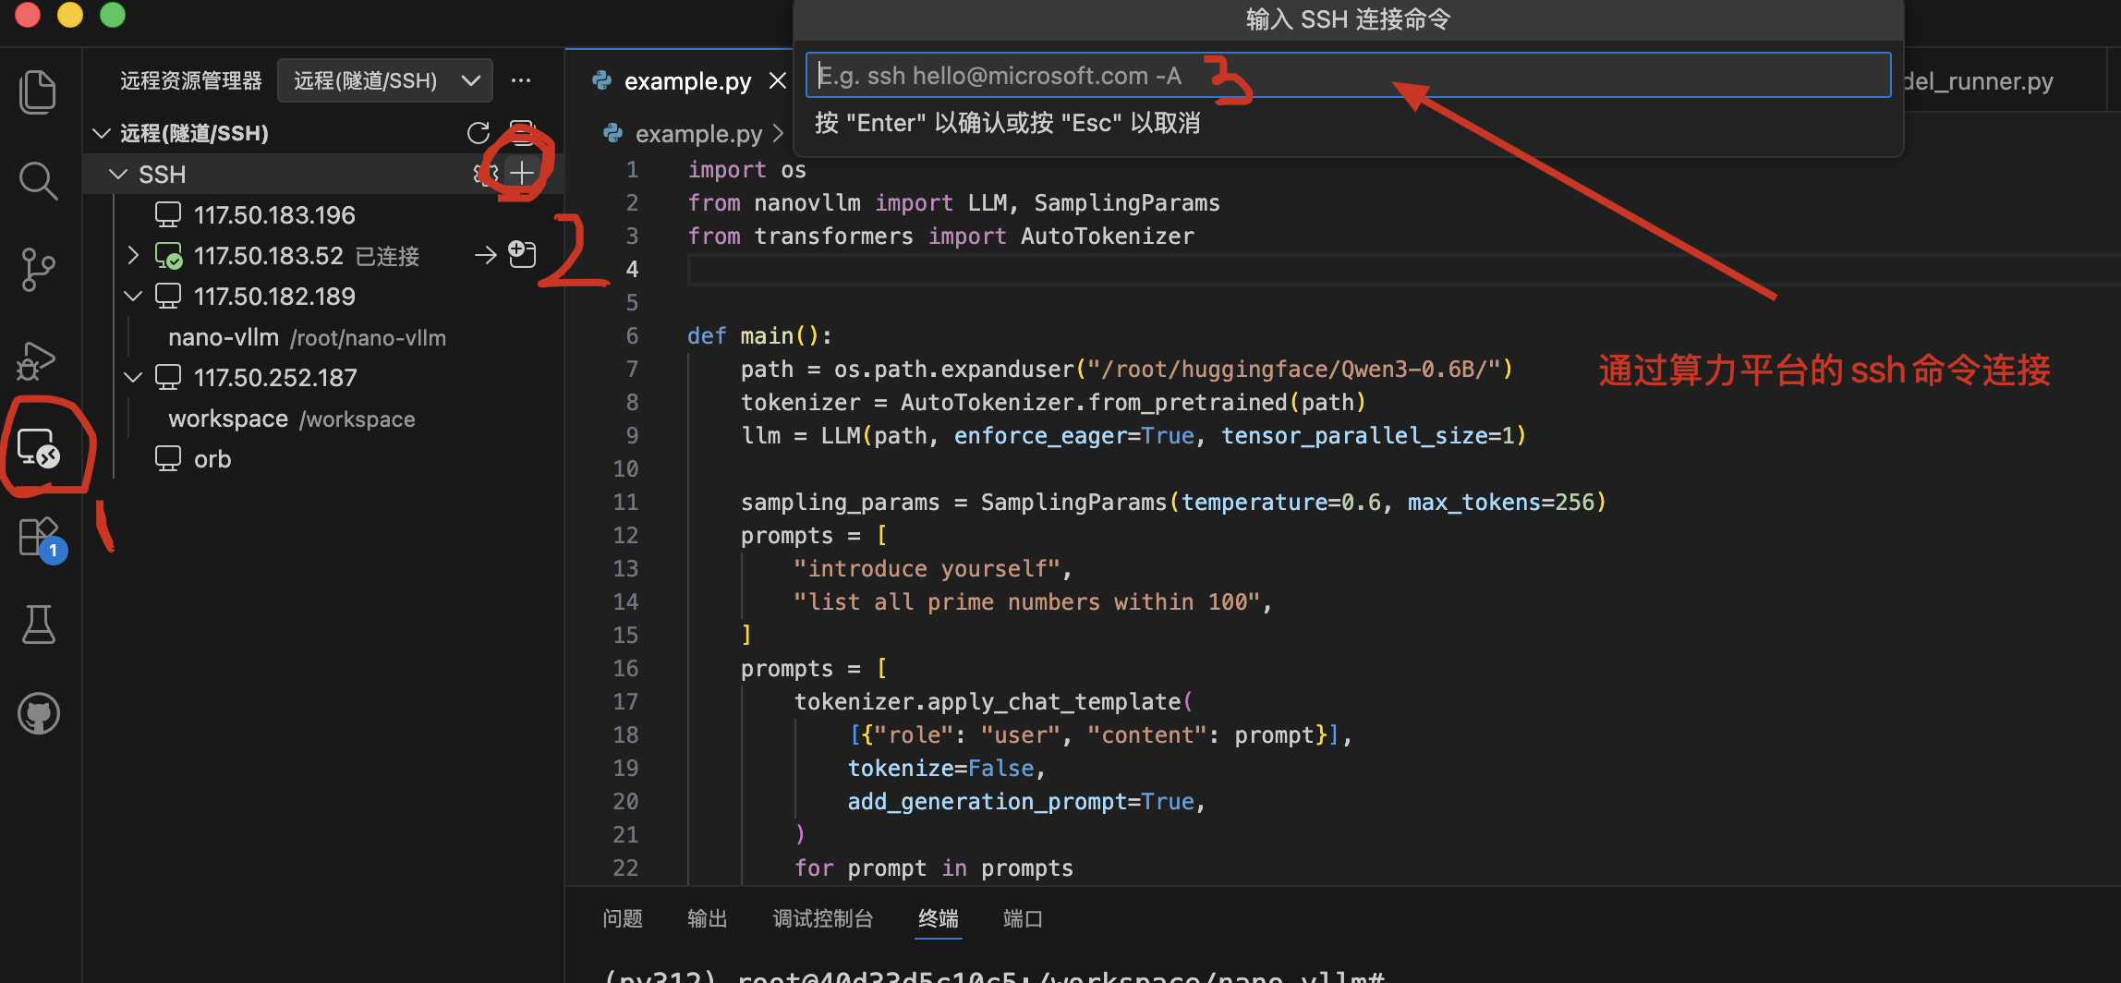This screenshot has height=983, width=2121.
Task: Switch to the 调试控制台 panel tab
Action: click(x=822, y=918)
